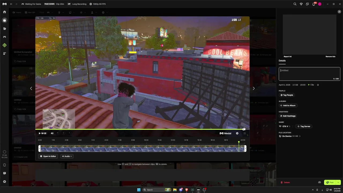Expand the Audio dropdown
Image resolution: width=343 pixels, height=193 pixels.
67,156
